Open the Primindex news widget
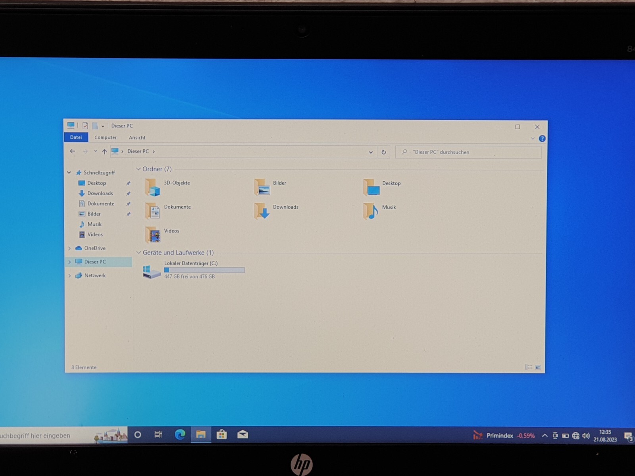The width and height of the screenshot is (635, 476). (x=504, y=436)
